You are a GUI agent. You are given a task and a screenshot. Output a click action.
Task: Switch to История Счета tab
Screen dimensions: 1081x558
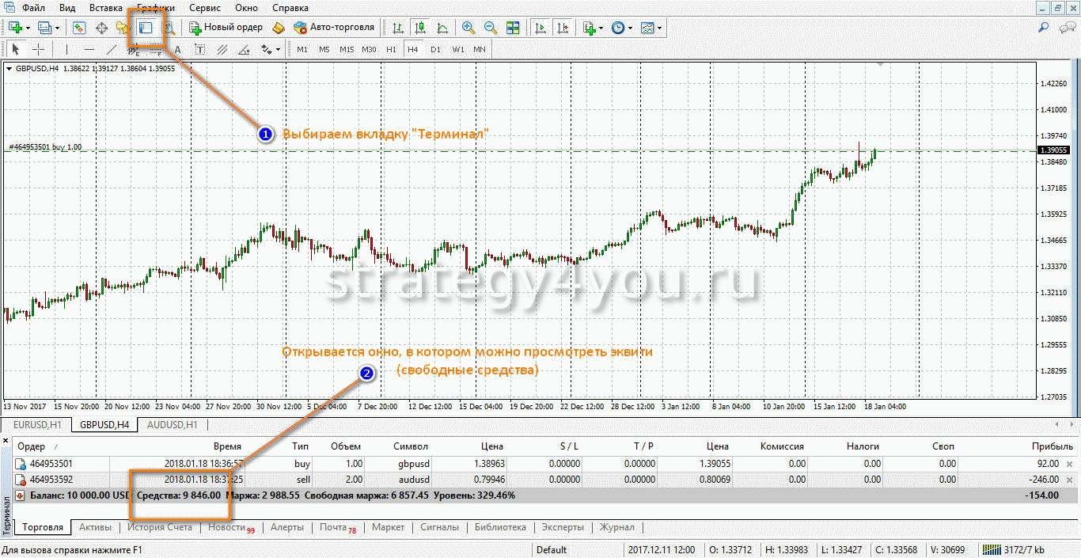click(160, 527)
